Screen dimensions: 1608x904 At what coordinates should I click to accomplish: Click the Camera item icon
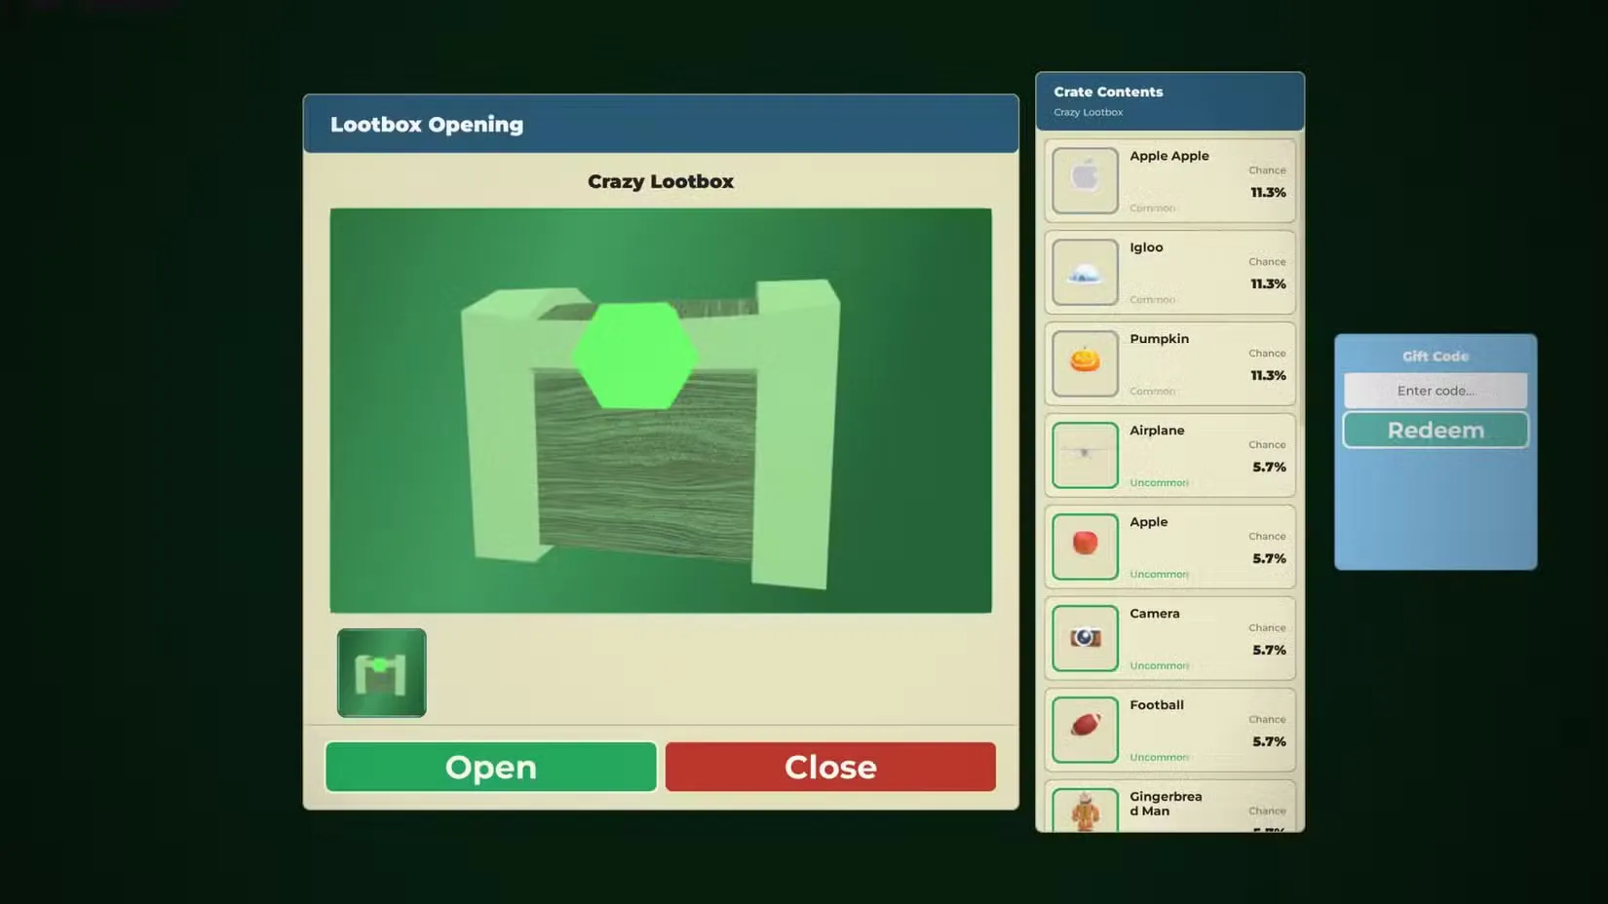1085,639
